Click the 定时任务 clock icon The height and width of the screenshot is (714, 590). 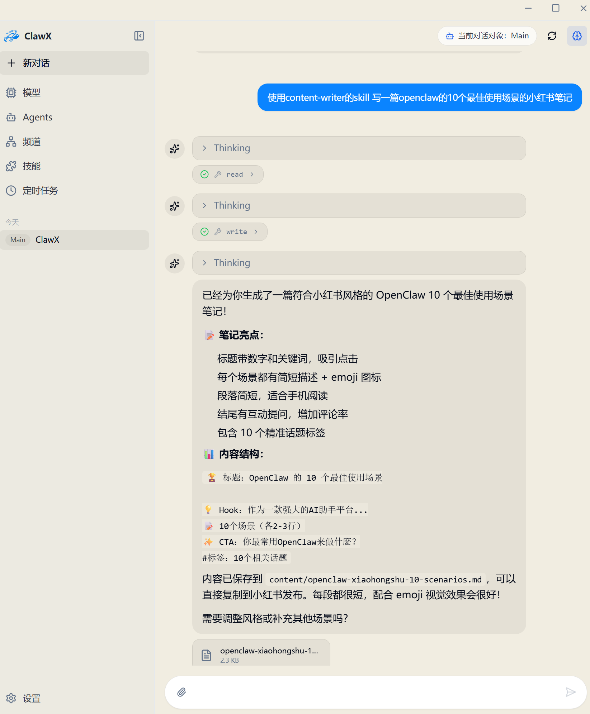pos(11,190)
